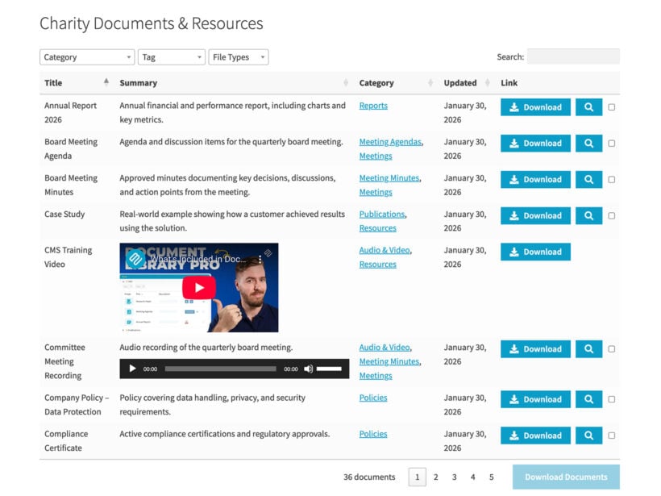Play the quarterly board meeting audio

pyautogui.click(x=133, y=369)
